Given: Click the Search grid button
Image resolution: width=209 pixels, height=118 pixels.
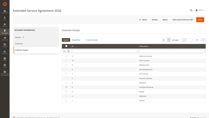Looking at the screenshot, I should click(66, 40).
